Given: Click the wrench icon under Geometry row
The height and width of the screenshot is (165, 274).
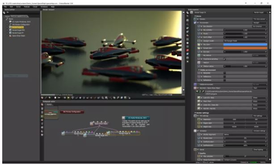Looking at the screenshot, I should pyautogui.click(x=203, y=91).
